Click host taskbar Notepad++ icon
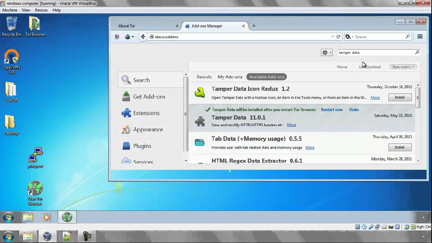Image resolution: width=432 pixels, height=243 pixels. tap(67, 236)
